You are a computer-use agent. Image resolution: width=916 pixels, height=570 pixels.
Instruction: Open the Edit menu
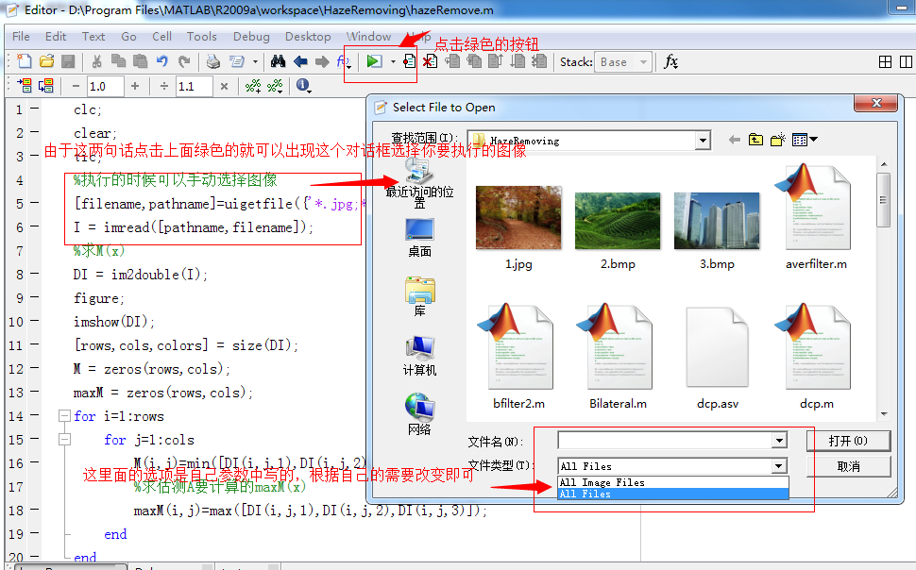click(56, 36)
